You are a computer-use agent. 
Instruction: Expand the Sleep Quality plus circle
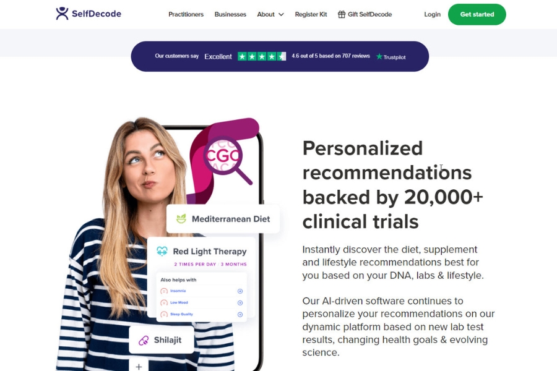[x=240, y=315]
